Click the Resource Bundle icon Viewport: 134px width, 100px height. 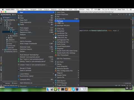pyautogui.click(x=56, y=69)
